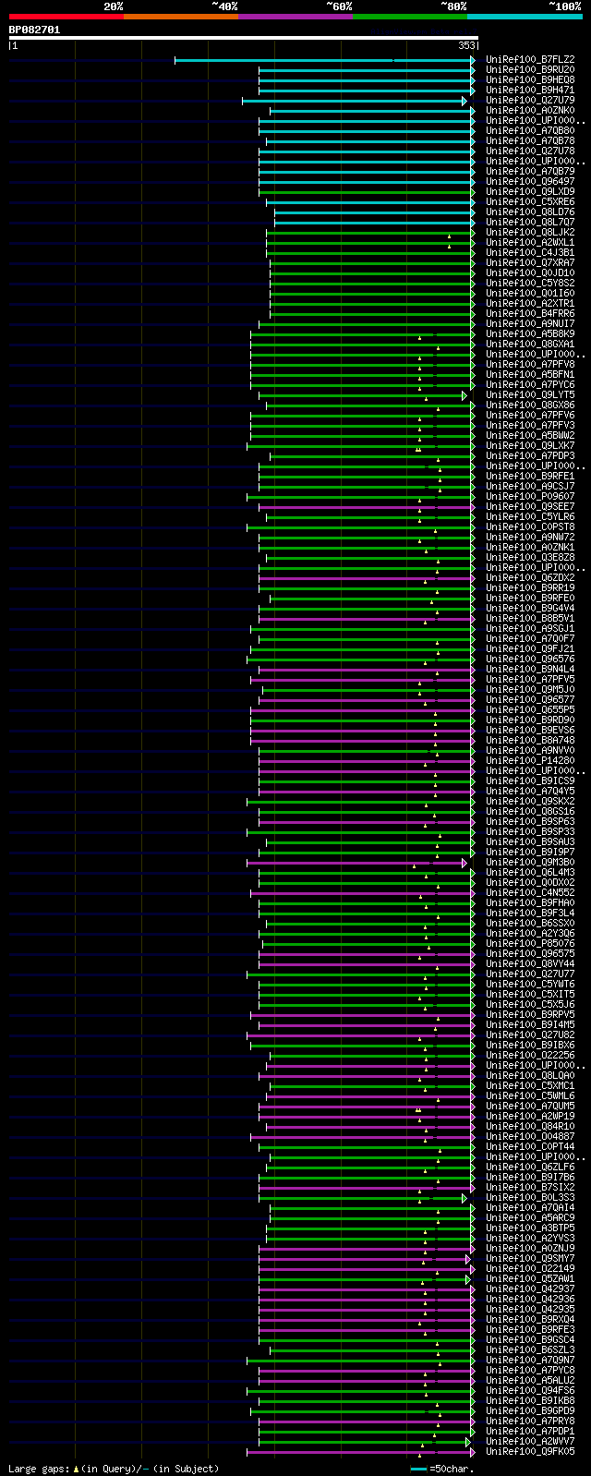Click the purple ~60% legend color bar
Image resolution: width=591 pixels, height=1476 pixels.
click(295, 17)
